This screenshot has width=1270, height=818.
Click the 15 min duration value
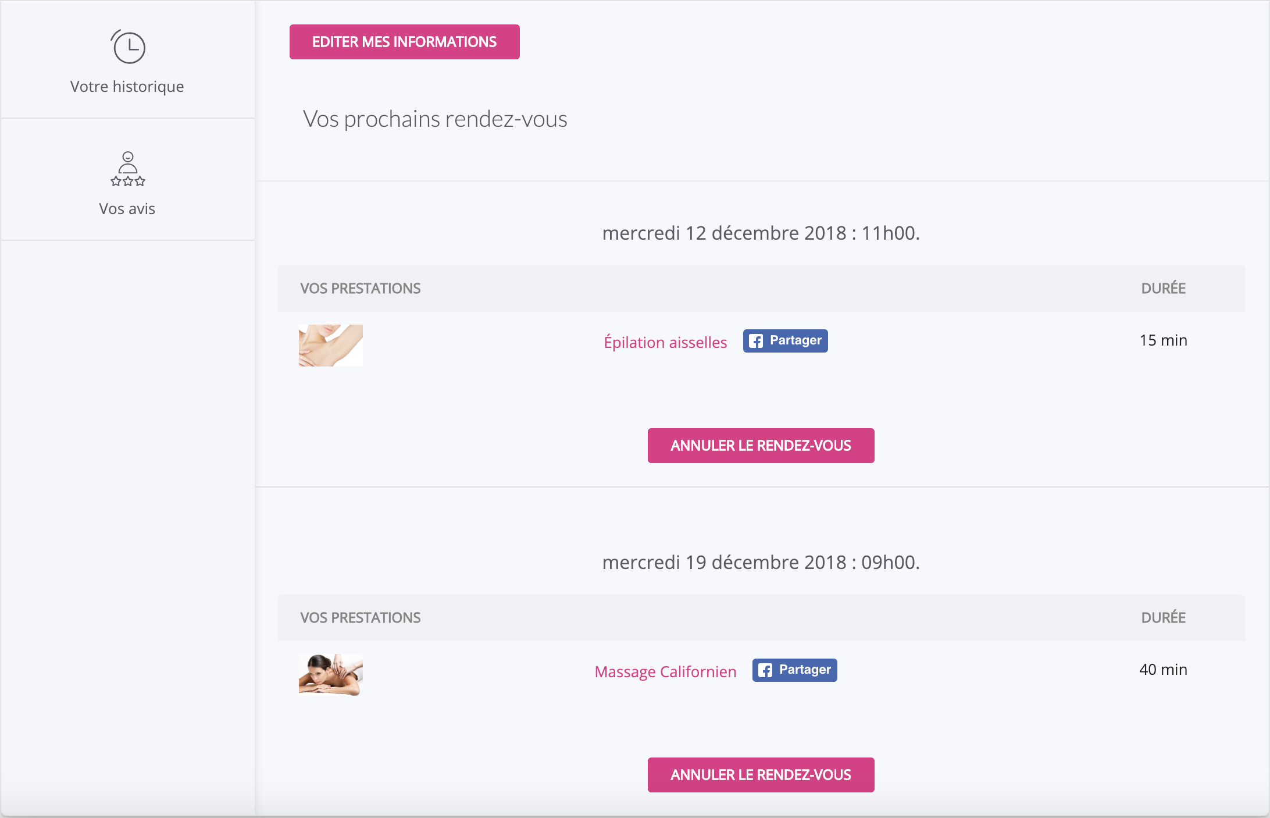pyautogui.click(x=1164, y=340)
